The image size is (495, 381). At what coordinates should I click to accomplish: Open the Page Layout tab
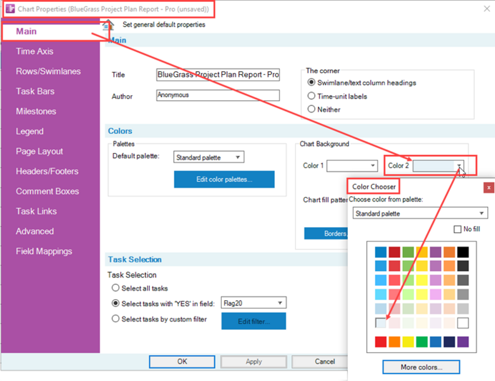click(x=39, y=151)
